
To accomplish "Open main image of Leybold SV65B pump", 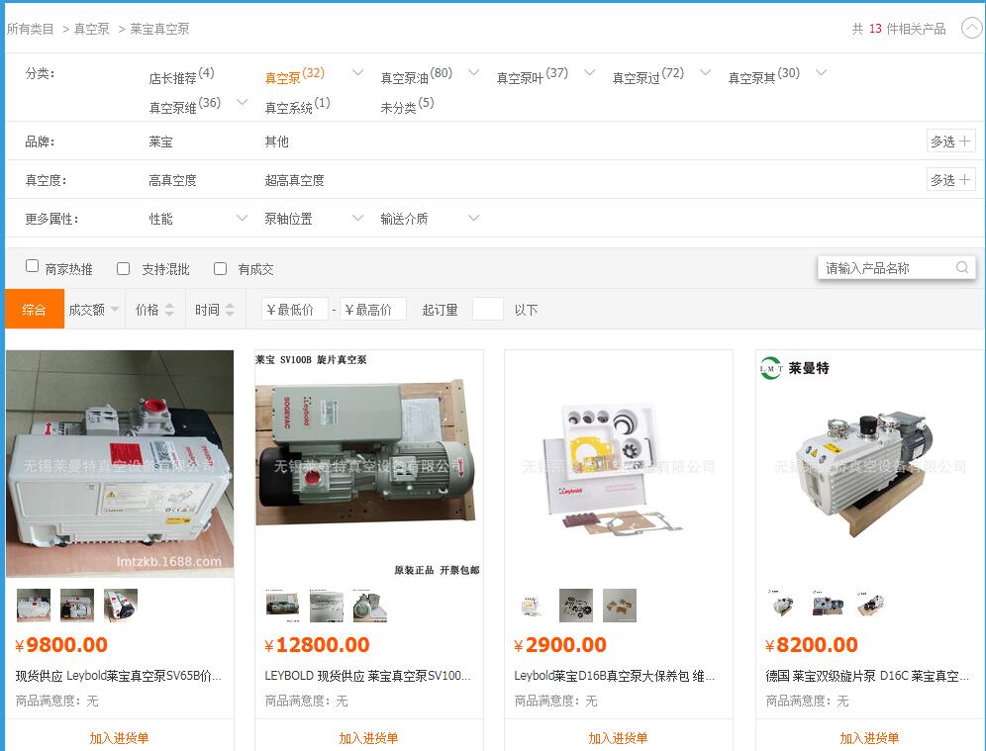I will point(120,464).
